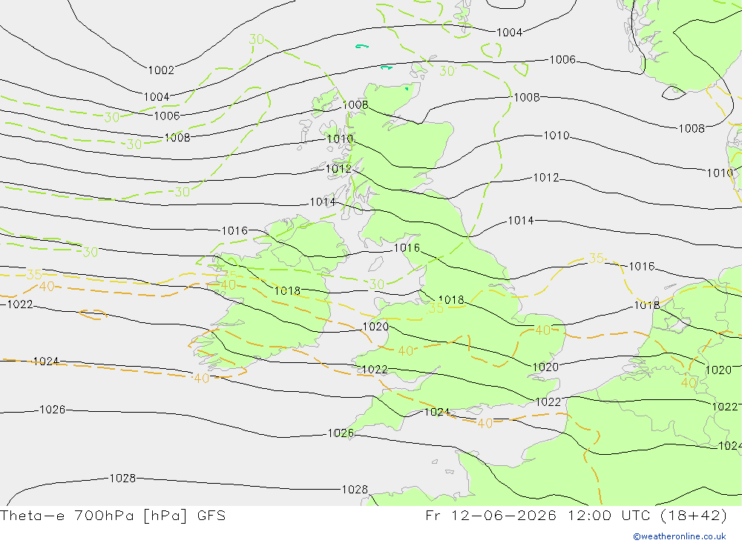Click the 1006 label beside the Atlantic green 30

click(x=167, y=116)
